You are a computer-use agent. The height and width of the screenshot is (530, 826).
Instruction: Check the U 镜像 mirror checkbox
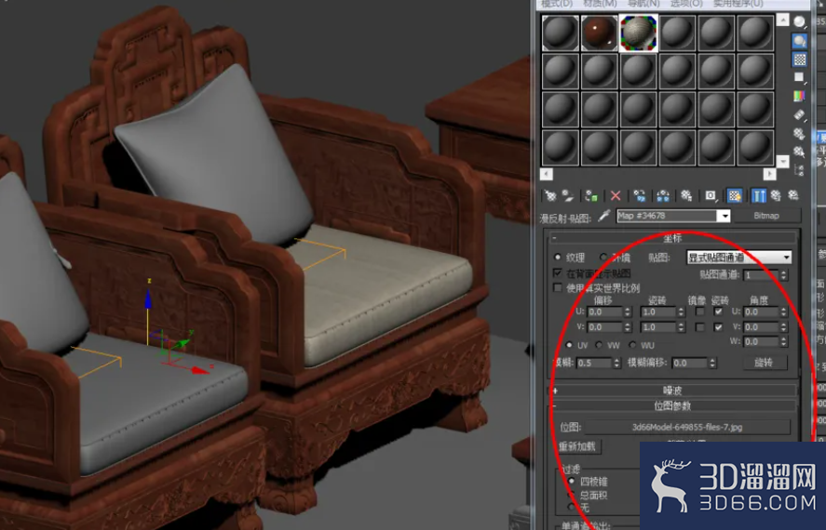pyautogui.click(x=699, y=311)
